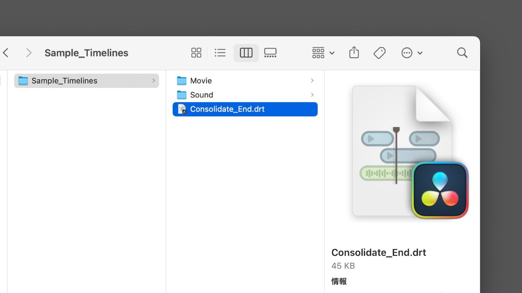
Task: Click the 45 KB file size text
Action: click(343, 266)
